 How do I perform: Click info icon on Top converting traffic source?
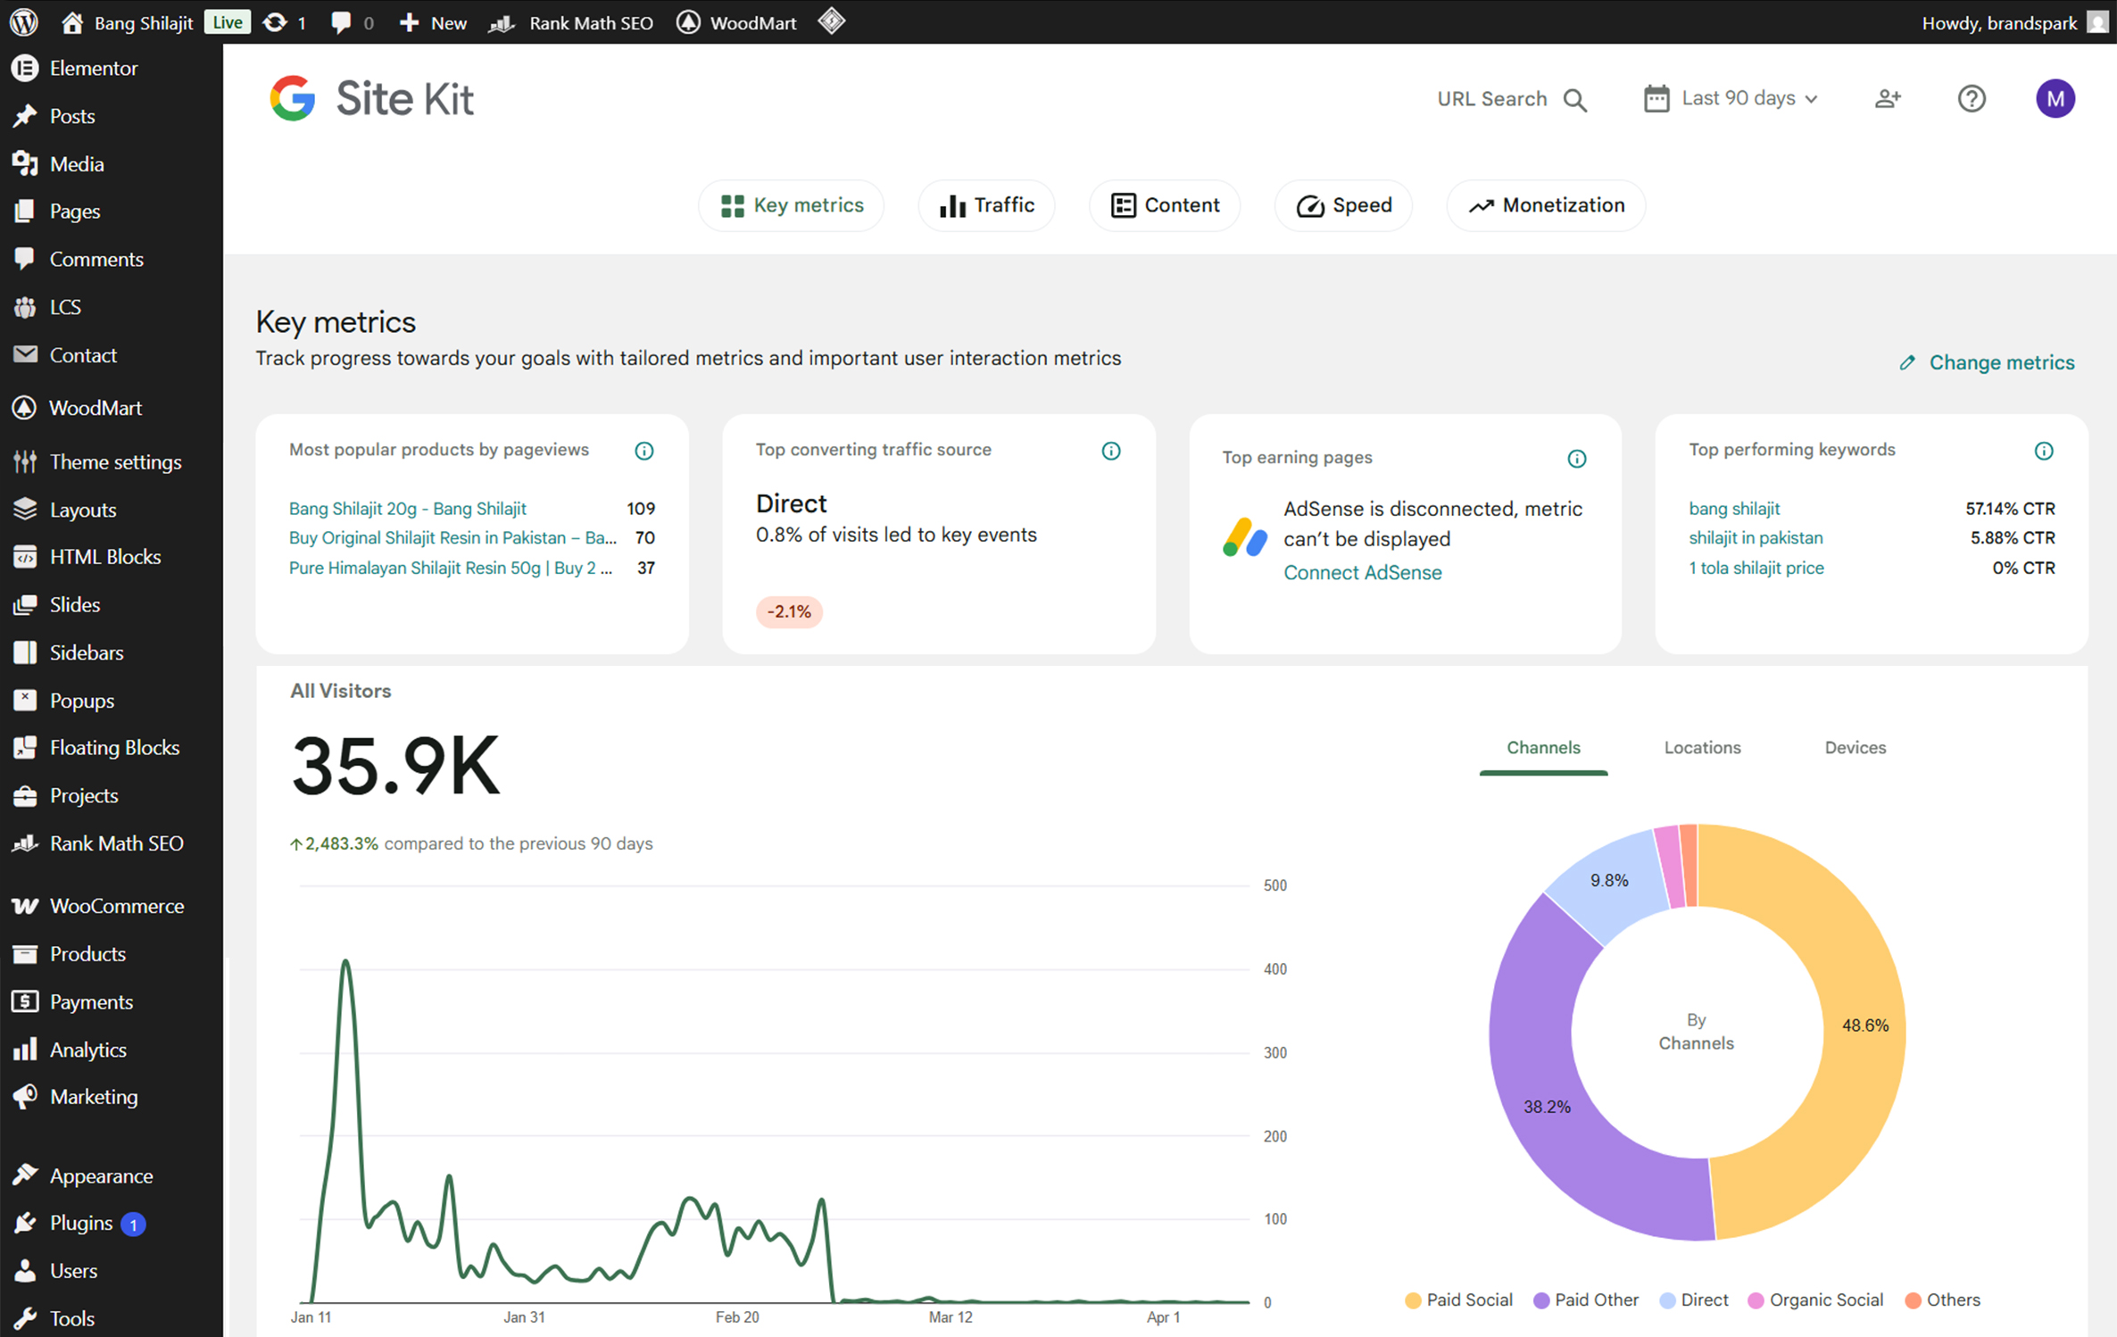[x=1110, y=451]
